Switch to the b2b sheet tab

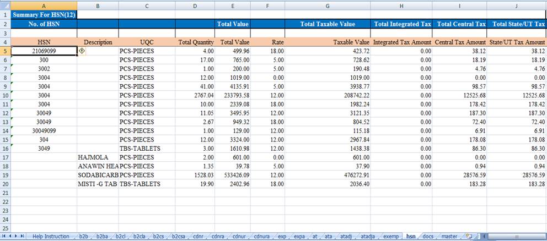tap(83, 237)
